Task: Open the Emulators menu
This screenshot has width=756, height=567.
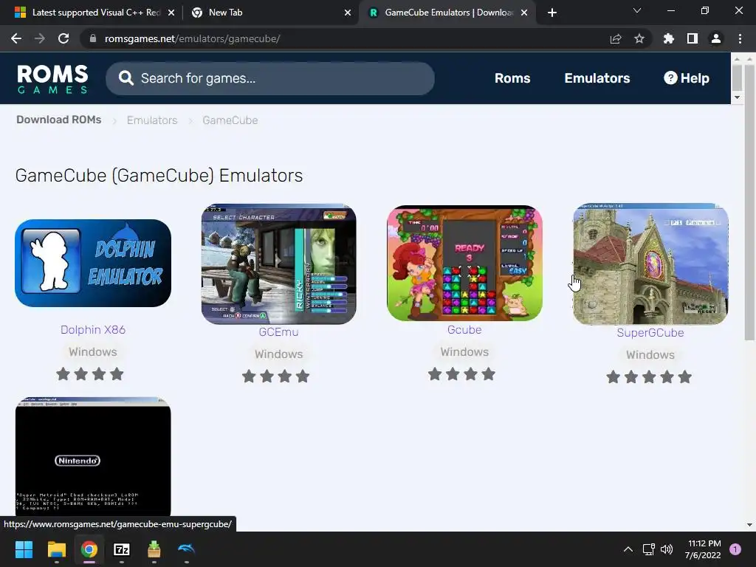Action: click(x=597, y=78)
